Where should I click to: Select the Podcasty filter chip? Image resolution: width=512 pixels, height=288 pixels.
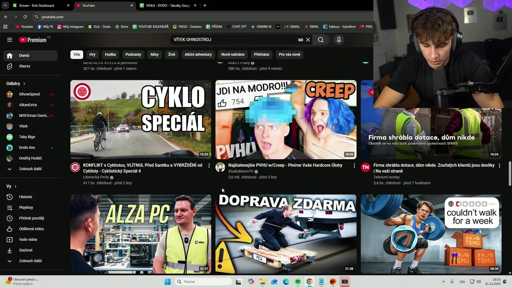pyautogui.click(x=133, y=54)
